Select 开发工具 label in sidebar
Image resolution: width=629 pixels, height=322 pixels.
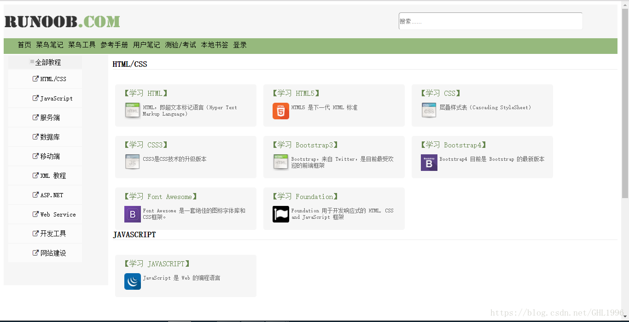(x=53, y=234)
